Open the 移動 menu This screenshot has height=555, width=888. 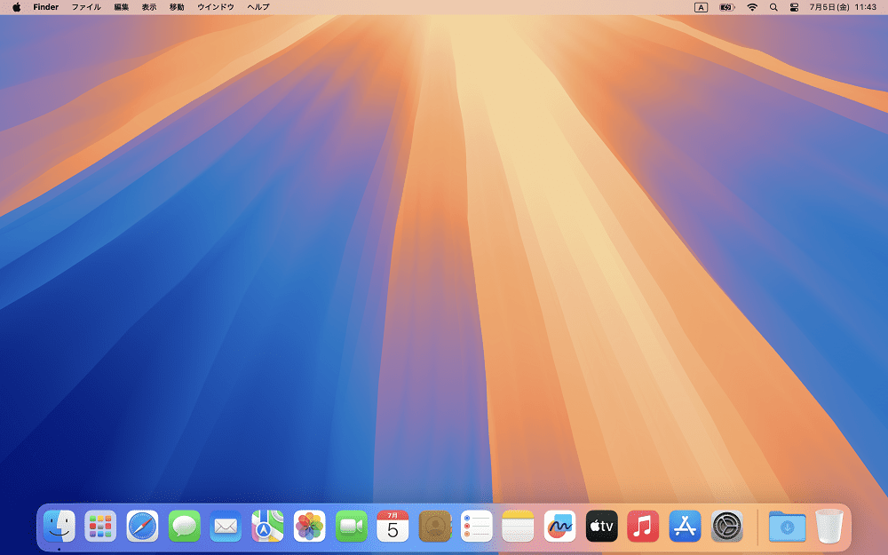coord(177,7)
